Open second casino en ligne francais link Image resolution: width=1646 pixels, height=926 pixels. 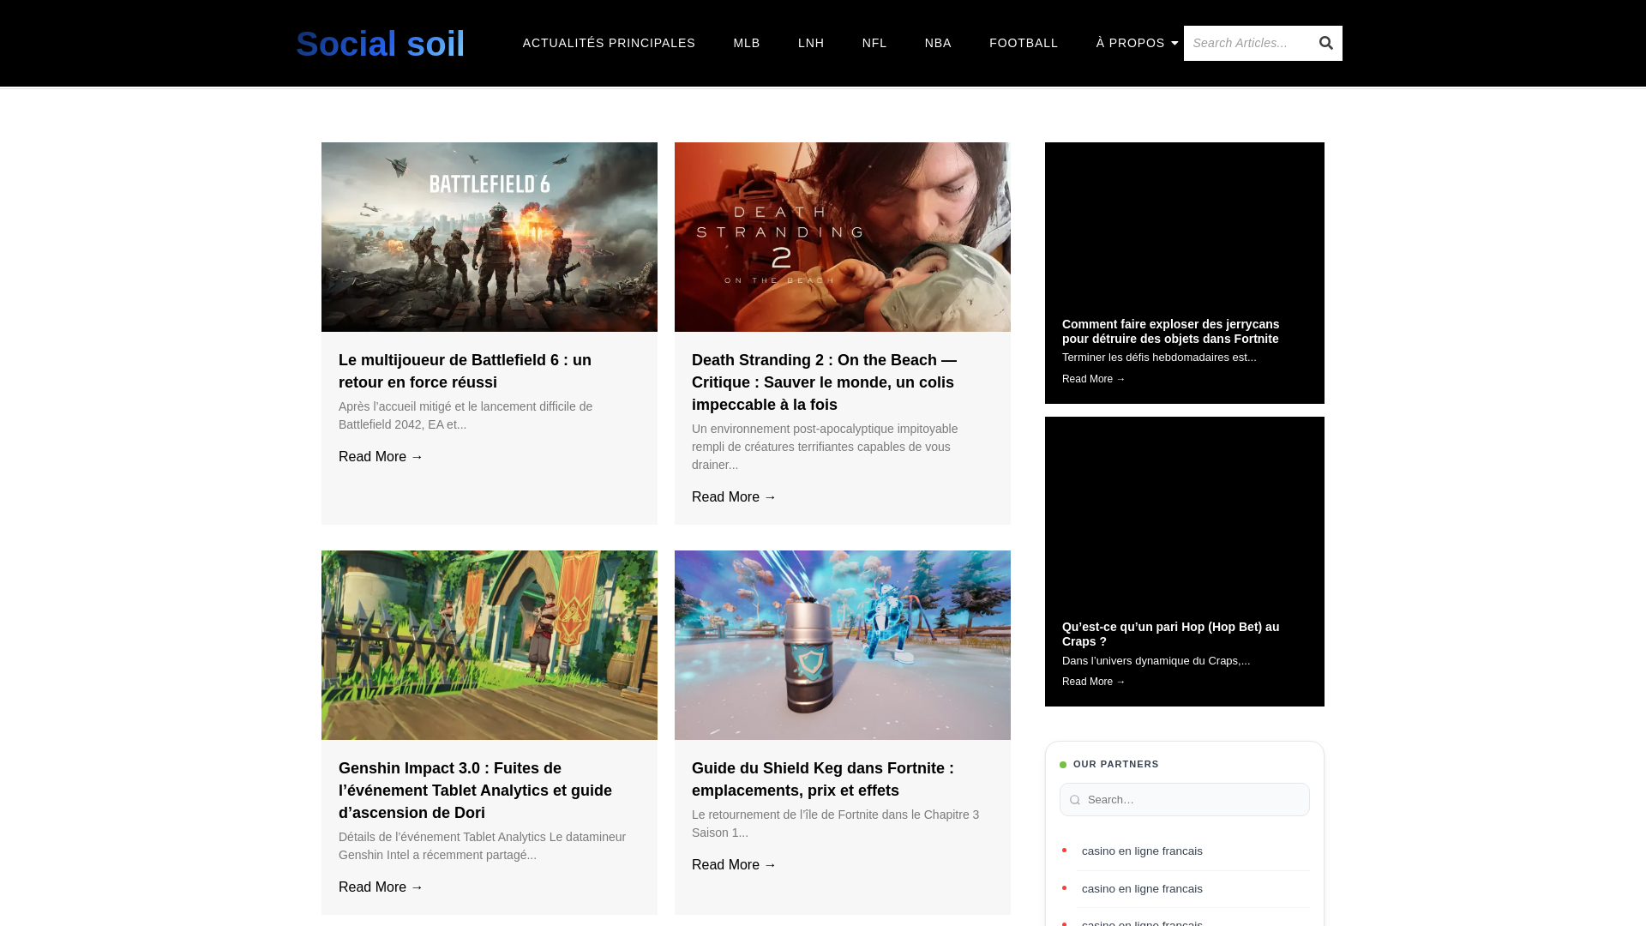click(x=1142, y=889)
